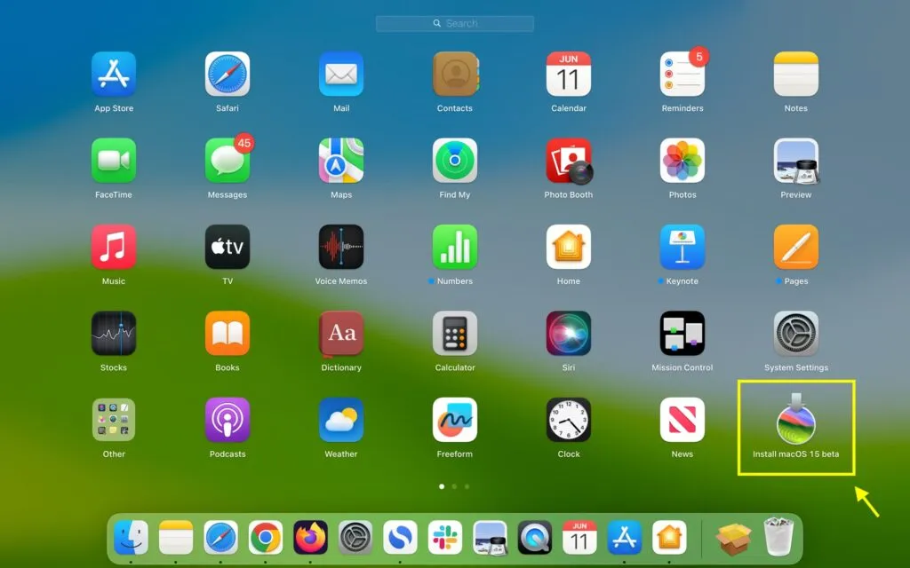Go to the third Launchpad page dot
910x568 pixels.
pyautogui.click(x=467, y=486)
